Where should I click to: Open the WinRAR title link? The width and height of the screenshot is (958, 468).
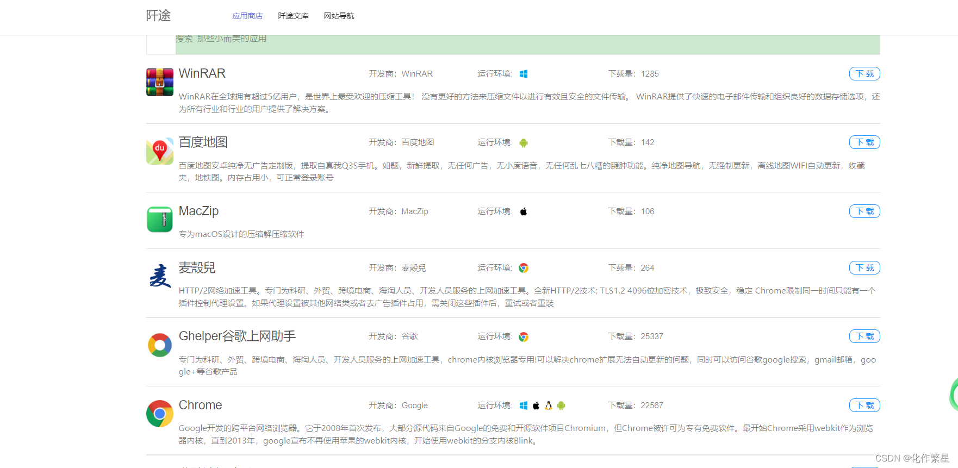click(202, 73)
